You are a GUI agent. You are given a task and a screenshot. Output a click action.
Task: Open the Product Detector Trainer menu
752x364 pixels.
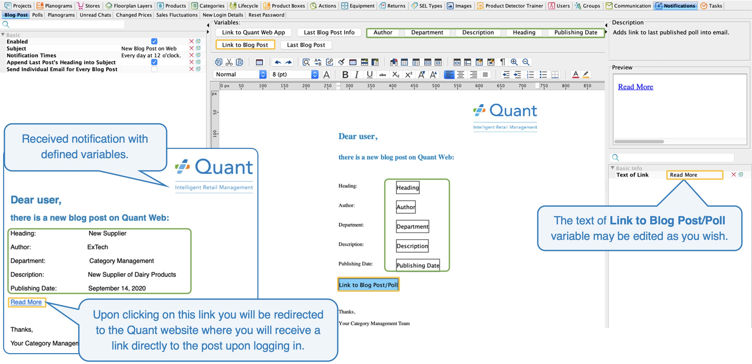[x=510, y=5]
